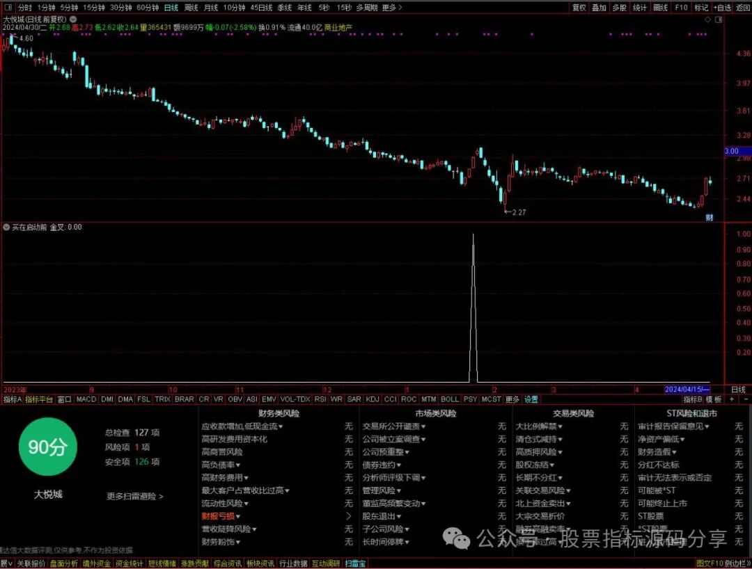Viewport: 752px width, 569px height.
Task: Expand 审计报告保留意见 risk item
Action: coord(673,426)
